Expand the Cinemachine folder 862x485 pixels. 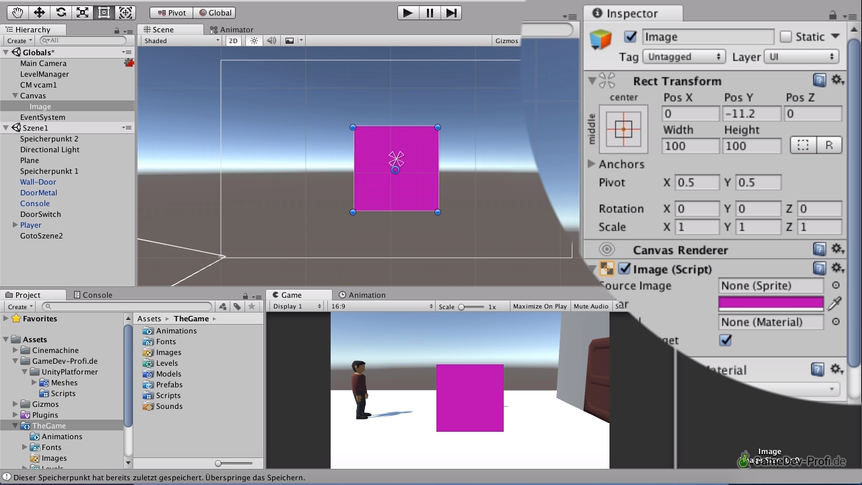coord(15,350)
